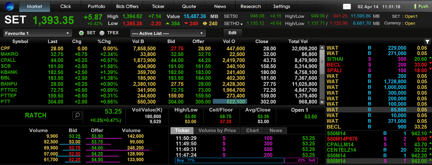This screenshot has height=165, width=432.
Task: Open the ticker filter funnel icon
Action: pyautogui.click(x=427, y=41)
